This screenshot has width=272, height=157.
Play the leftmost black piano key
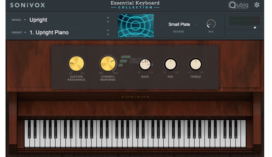(29, 129)
